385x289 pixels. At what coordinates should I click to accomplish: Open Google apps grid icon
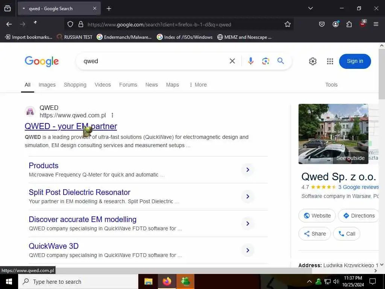tap(330, 61)
